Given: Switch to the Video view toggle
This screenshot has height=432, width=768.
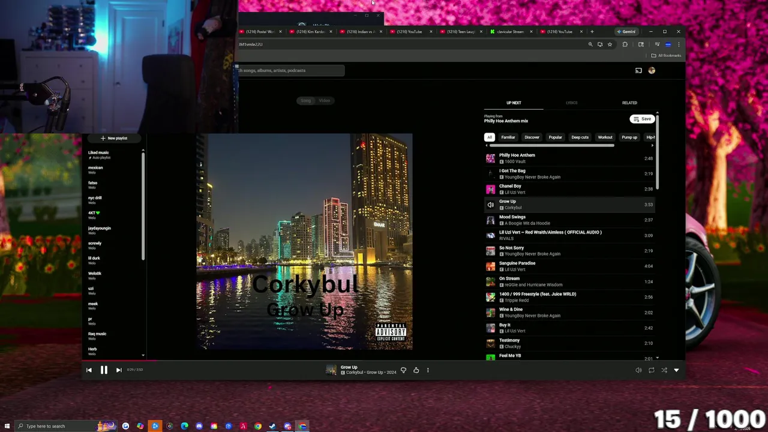Looking at the screenshot, I should coord(325,100).
